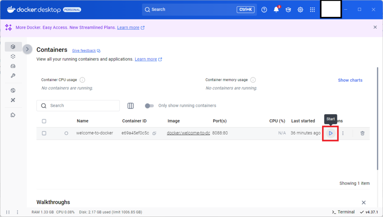This screenshot has height=217, width=383.
Task: Click the Showing 1 item text
Action: [x=355, y=183]
